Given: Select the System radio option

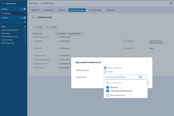Looking at the screenshot, I should pos(105,72).
